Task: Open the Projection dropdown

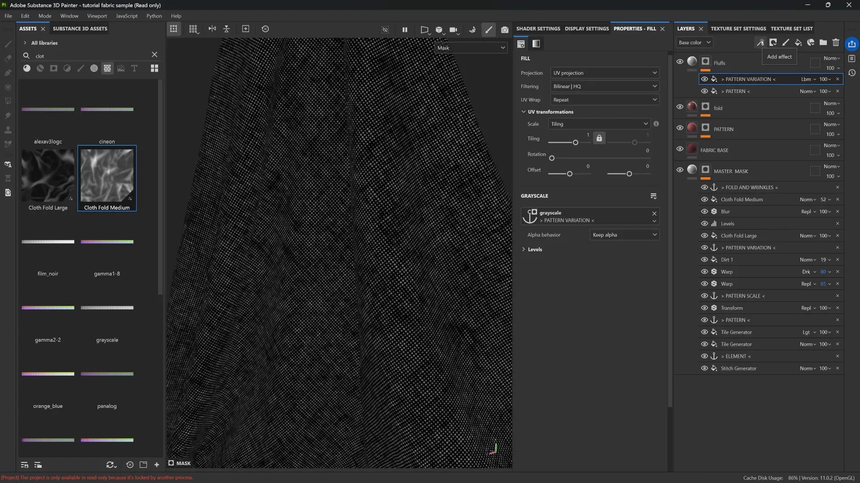Action: tap(605, 73)
